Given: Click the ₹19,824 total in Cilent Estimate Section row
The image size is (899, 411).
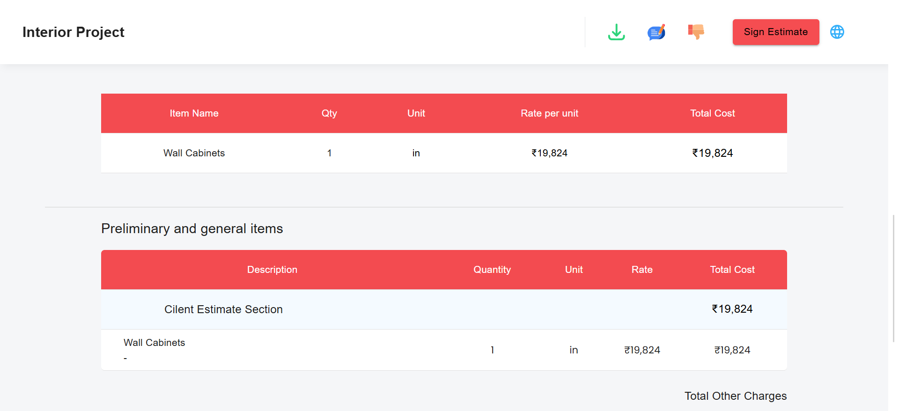Looking at the screenshot, I should (732, 309).
